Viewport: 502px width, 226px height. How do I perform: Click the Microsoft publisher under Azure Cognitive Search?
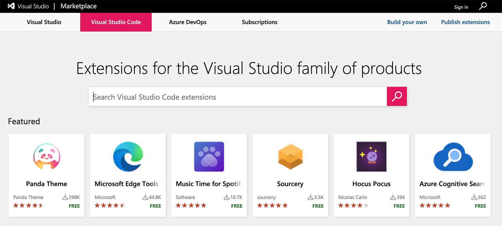click(x=430, y=197)
